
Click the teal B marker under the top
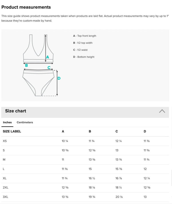coord(26,66)
